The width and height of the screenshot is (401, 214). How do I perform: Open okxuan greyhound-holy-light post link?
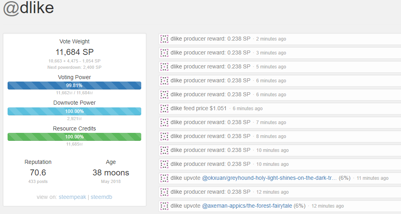click(x=269, y=178)
